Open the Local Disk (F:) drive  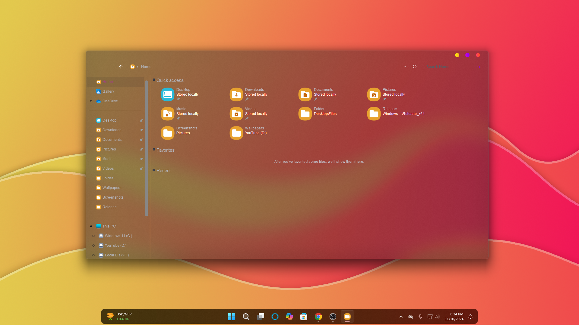click(x=117, y=255)
